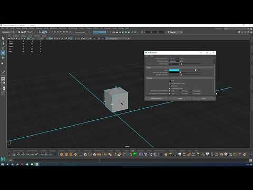This screenshot has height=190, width=253.
Task: Click the Subdivision lines color slider handle
Action: 181,75
